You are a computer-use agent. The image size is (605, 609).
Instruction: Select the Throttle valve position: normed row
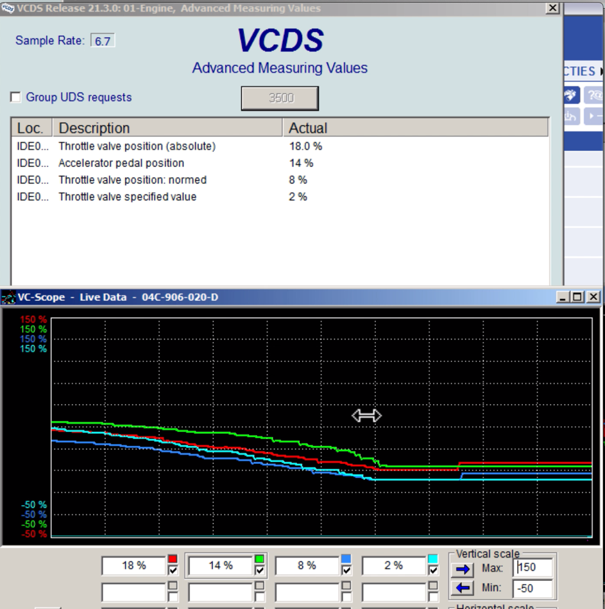pyautogui.click(x=280, y=180)
